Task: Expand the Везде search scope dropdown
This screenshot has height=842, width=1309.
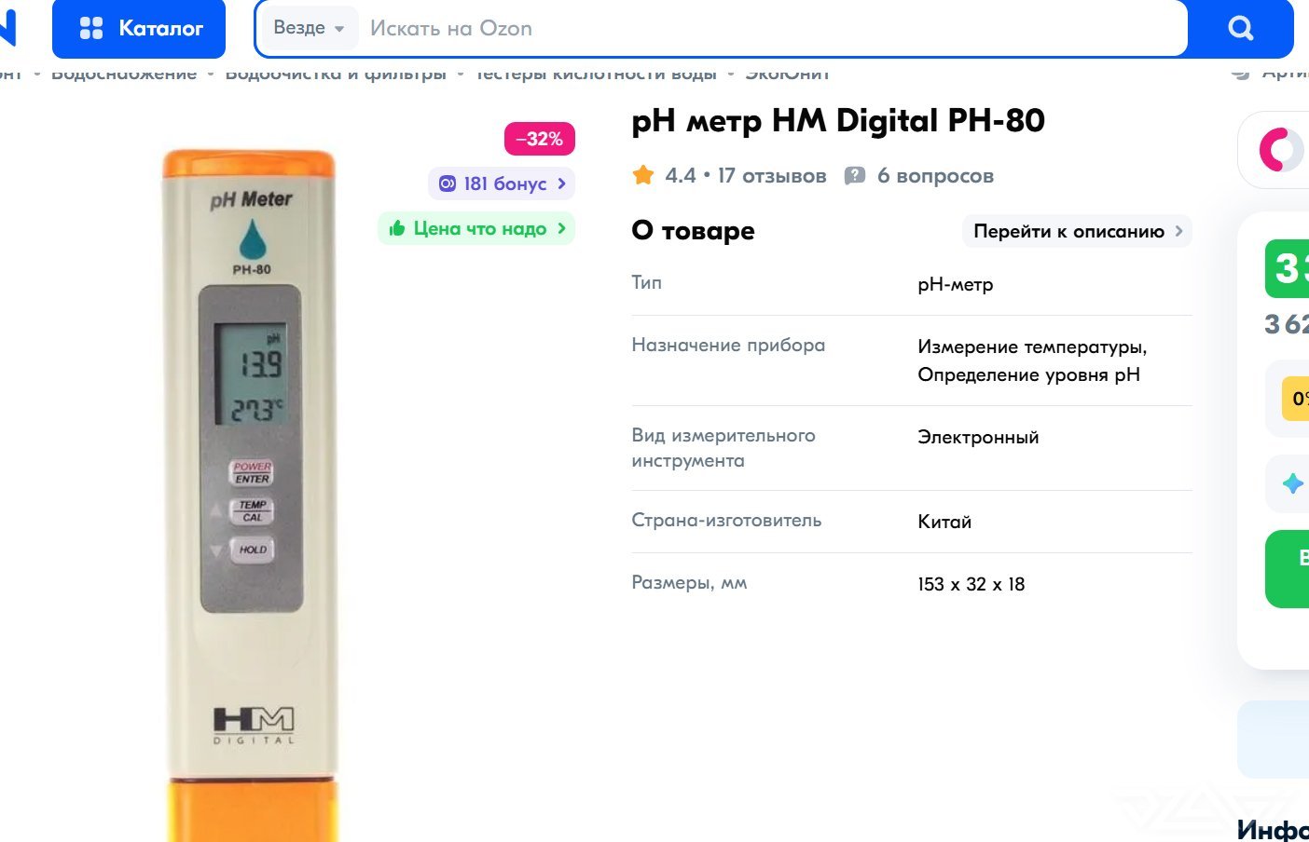Action: coord(309,28)
